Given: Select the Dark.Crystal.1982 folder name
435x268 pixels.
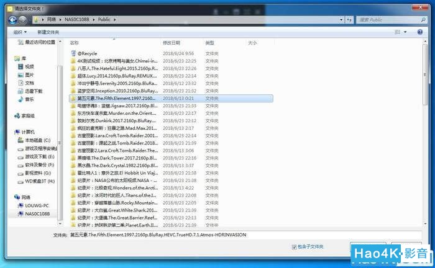Looking at the screenshot, I should (117, 165).
